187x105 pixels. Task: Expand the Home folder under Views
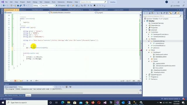149,59
